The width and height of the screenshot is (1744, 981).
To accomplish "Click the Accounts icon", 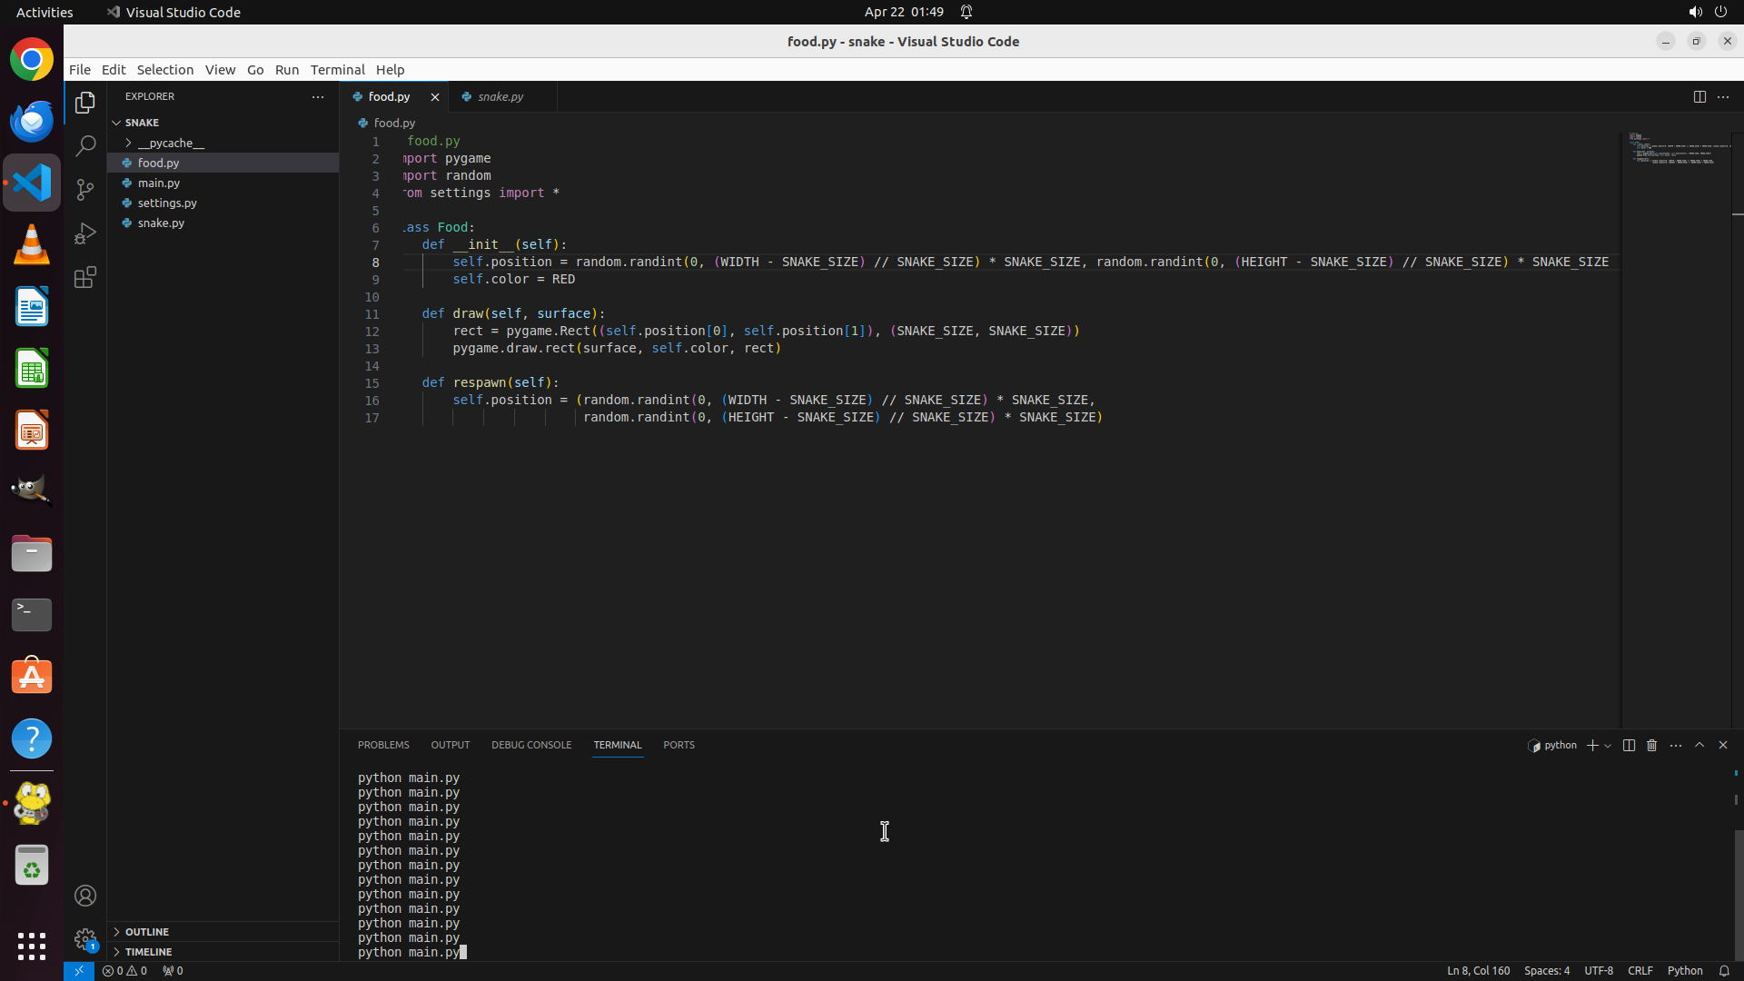I will (x=85, y=896).
